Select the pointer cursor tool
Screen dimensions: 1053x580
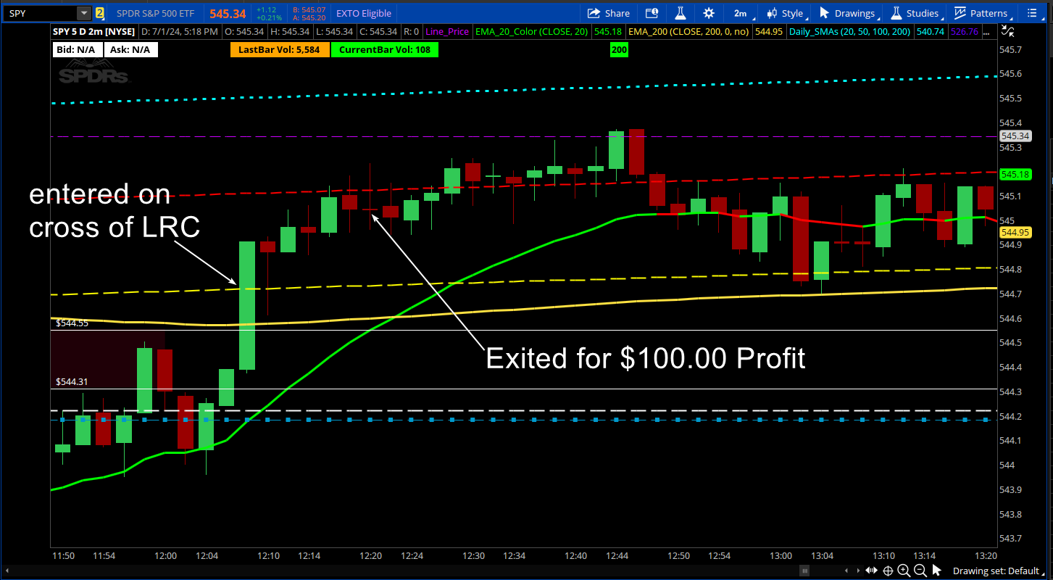[x=936, y=570]
